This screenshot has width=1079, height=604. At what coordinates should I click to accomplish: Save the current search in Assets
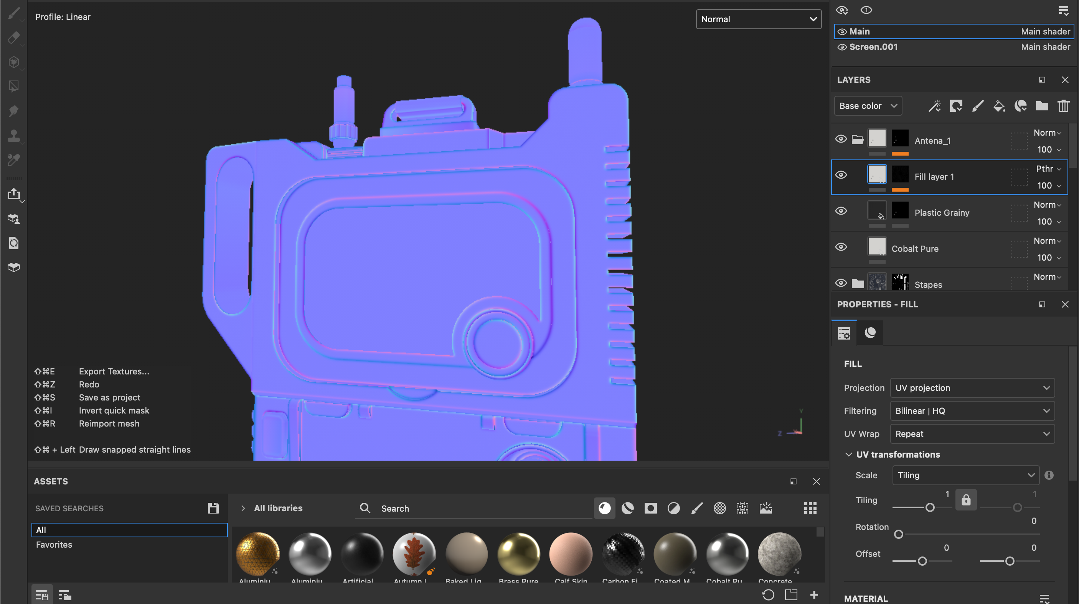tap(213, 508)
